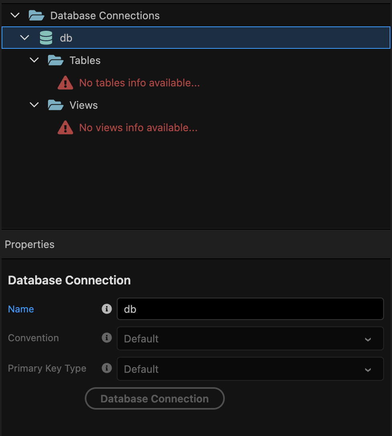Collapse the Database Connections tree node
This screenshot has height=436, width=392.
(15, 16)
